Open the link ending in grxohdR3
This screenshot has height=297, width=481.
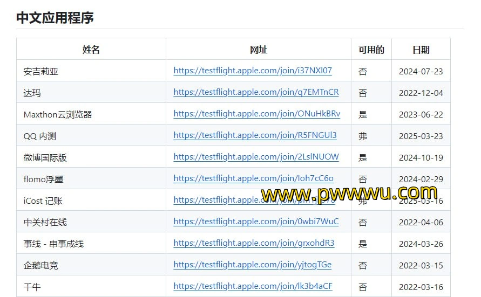click(254, 243)
